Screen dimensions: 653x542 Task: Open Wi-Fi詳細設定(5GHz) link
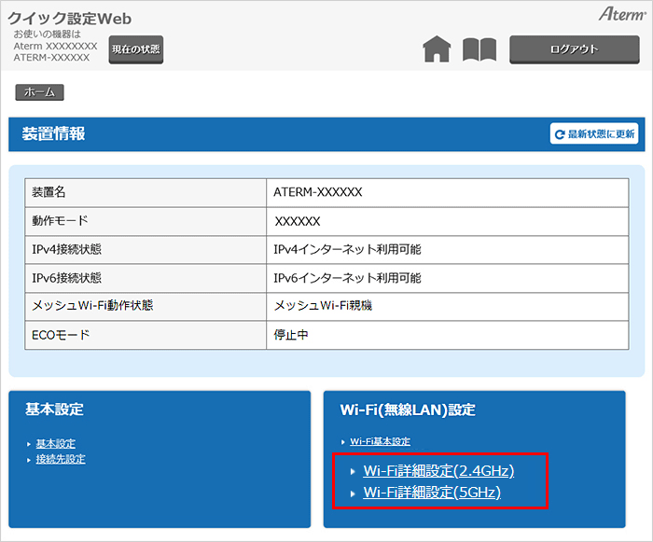(x=432, y=493)
